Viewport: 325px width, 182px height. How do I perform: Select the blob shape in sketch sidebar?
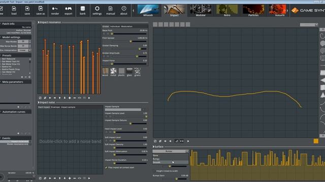322,43
